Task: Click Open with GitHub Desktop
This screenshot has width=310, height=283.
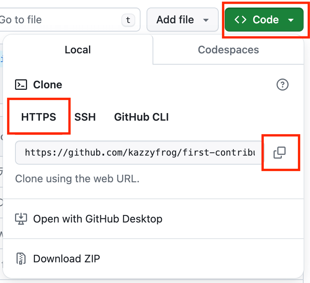Action: coord(98,219)
